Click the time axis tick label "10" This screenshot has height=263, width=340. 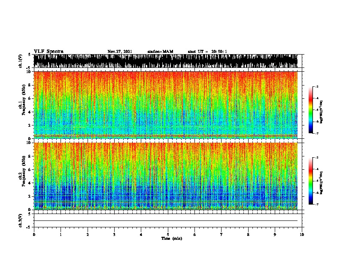302,235
